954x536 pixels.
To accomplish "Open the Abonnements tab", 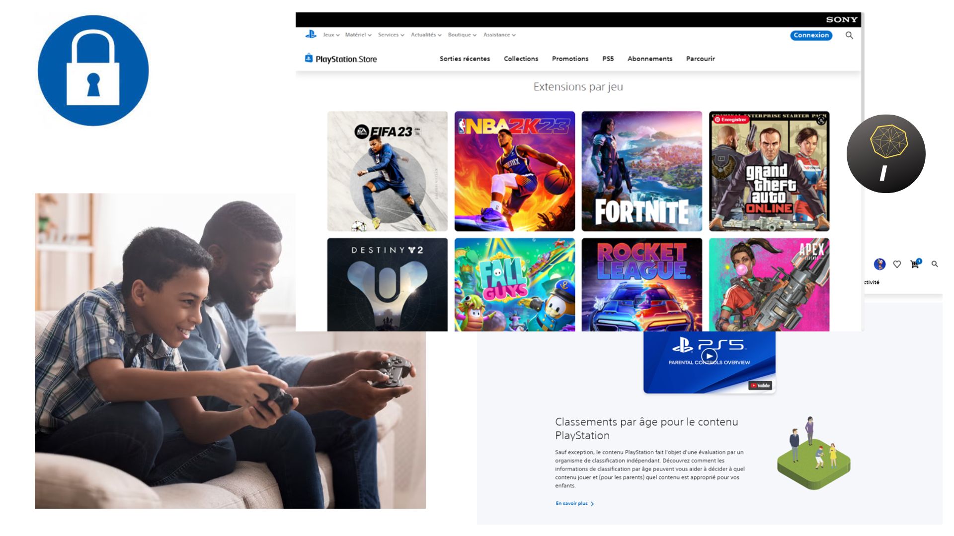I will tap(649, 59).
